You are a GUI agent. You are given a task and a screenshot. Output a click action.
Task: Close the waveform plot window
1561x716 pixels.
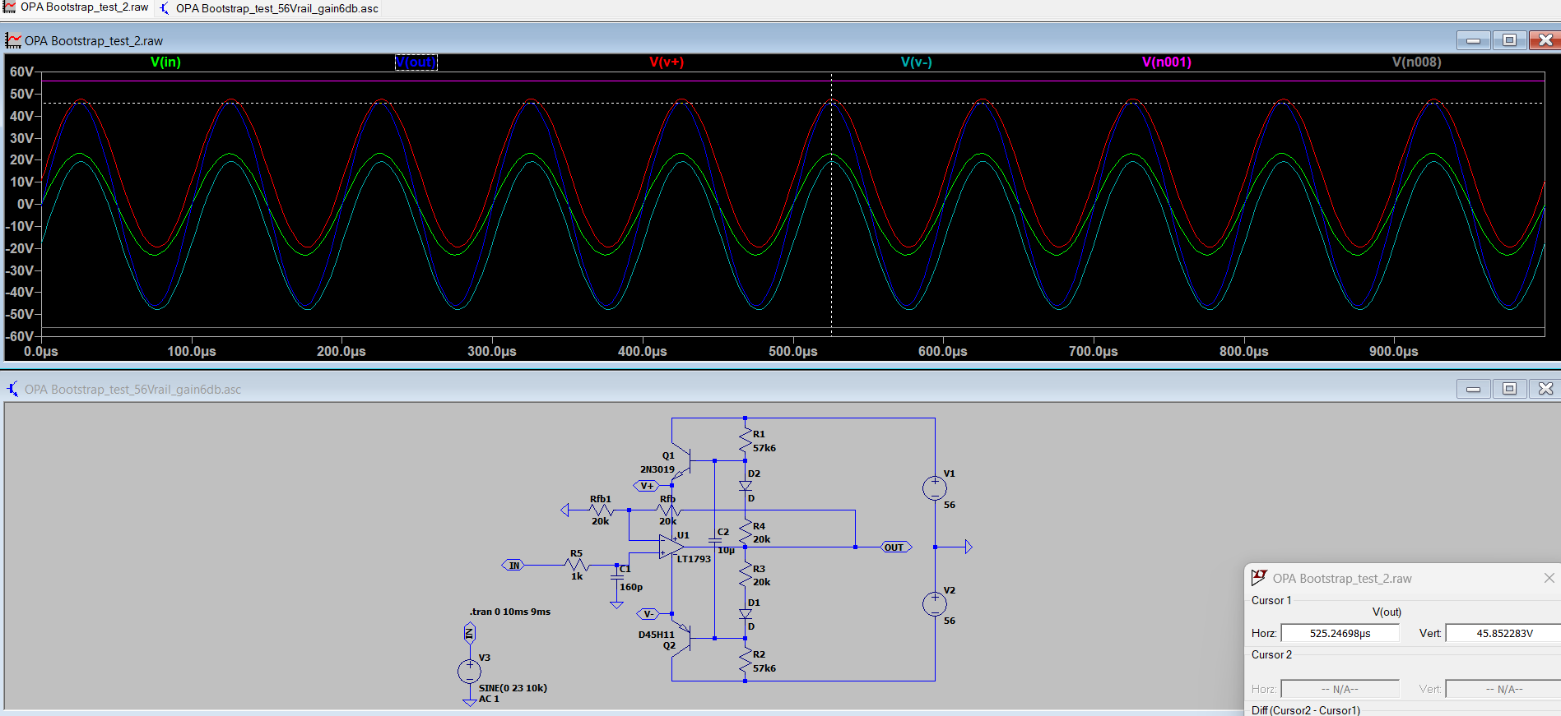[1545, 40]
